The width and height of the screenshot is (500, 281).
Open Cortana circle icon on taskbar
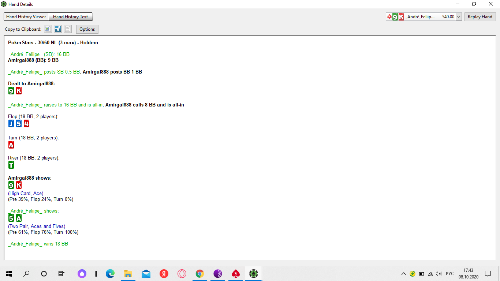[x=44, y=273]
